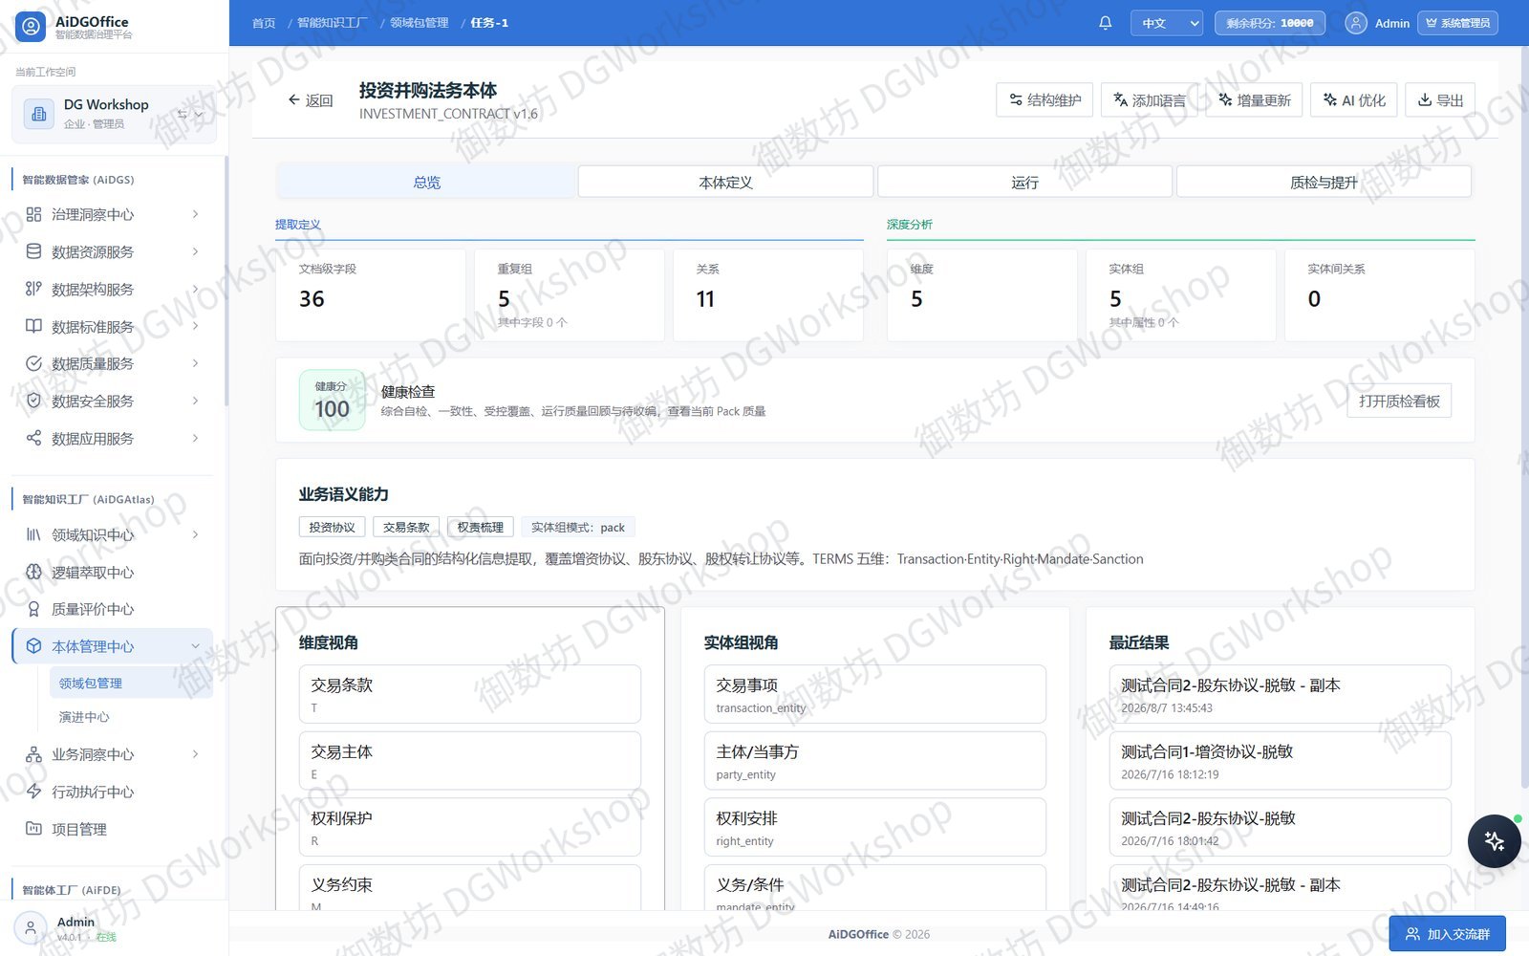Switch to the 运行 tab

point(1024,182)
